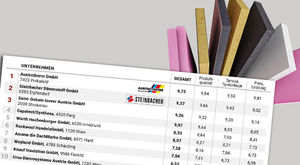The image size is (300, 165).
Task: Click service value 7,93
Action: [227, 137]
